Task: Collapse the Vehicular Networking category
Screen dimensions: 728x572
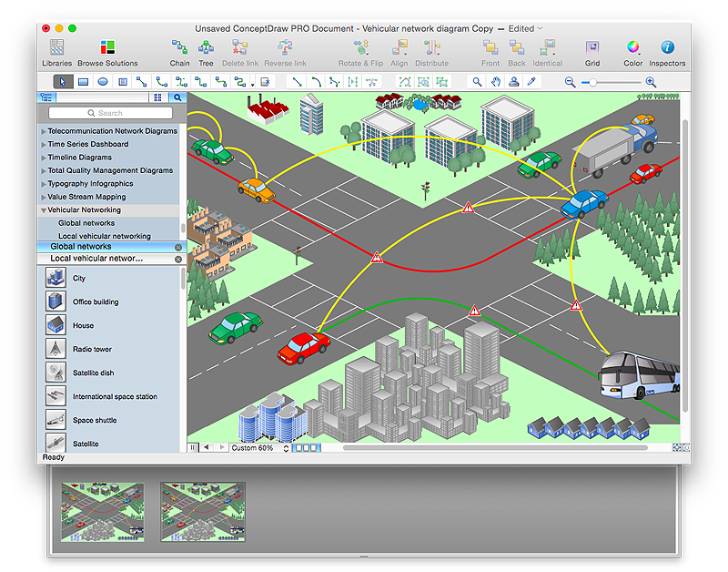Action: [x=44, y=210]
